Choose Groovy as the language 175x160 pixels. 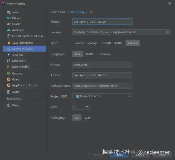104,54
